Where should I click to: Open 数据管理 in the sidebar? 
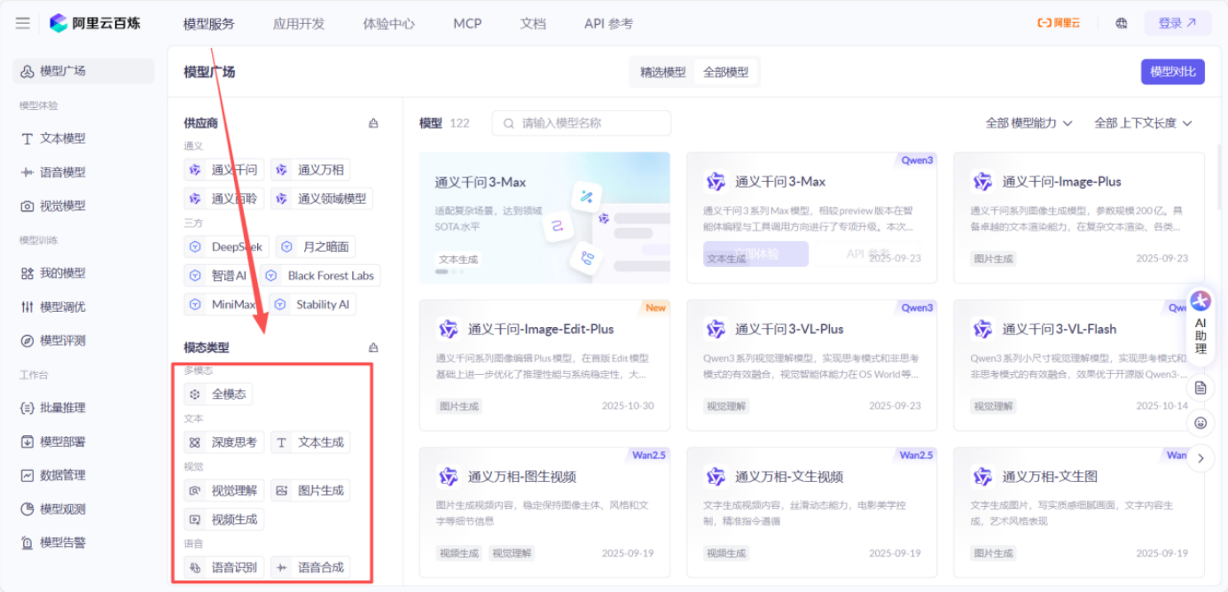point(83,475)
